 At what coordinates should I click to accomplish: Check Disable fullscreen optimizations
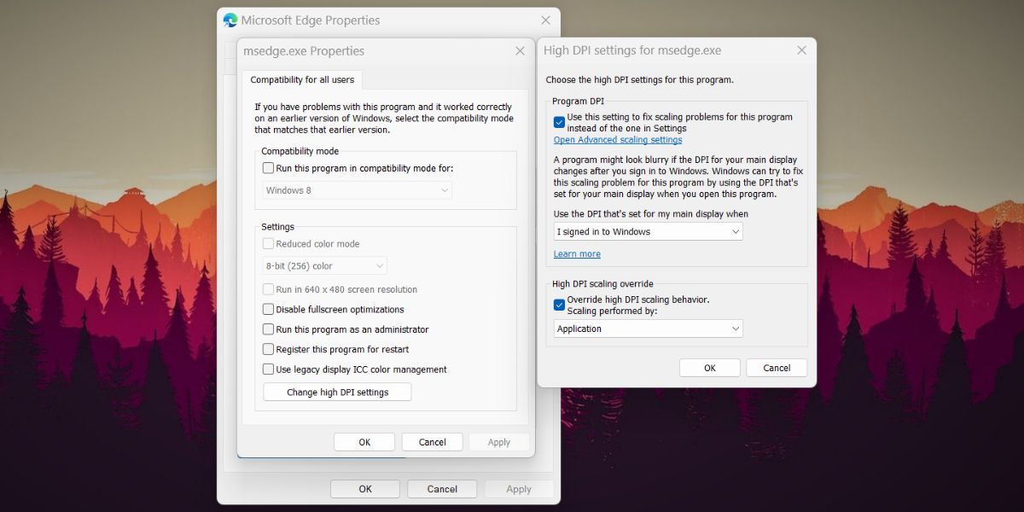268,310
